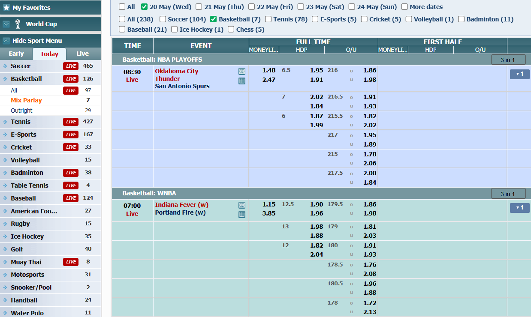Click the LIVE badge in the All row
This screenshot has height=317, width=531.
(x=71, y=90)
